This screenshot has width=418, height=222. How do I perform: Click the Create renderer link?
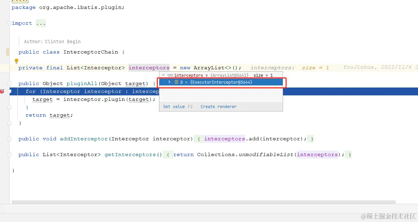click(218, 107)
